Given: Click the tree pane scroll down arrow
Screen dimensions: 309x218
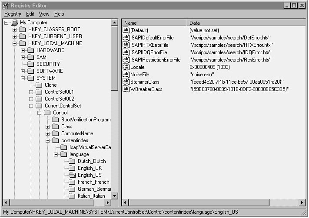Looking at the screenshot, I should point(115,195).
